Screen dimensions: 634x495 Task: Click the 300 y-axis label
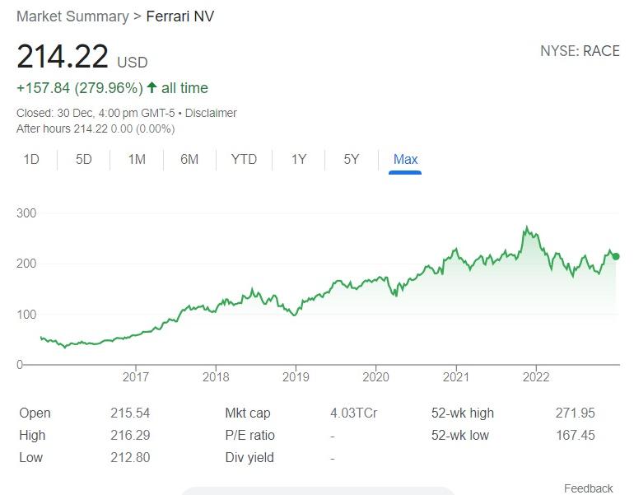click(x=26, y=213)
